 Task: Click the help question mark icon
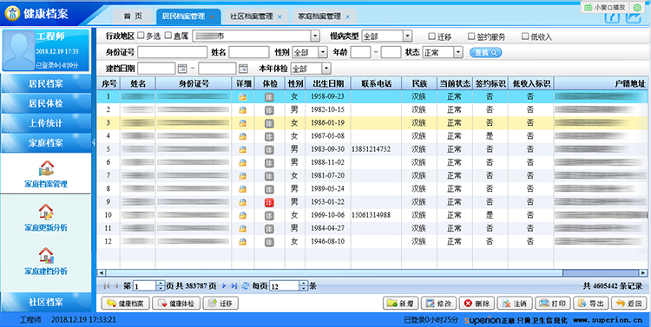click(612, 17)
